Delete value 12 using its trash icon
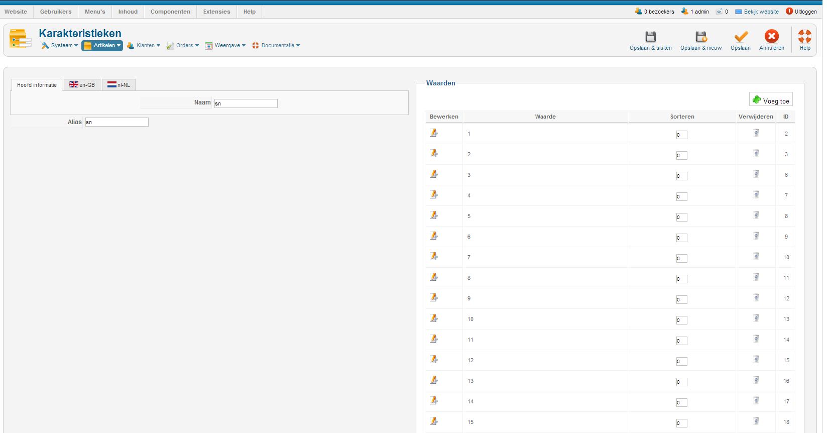This screenshot has width=827, height=433. pyautogui.click(x=756, y=359)
